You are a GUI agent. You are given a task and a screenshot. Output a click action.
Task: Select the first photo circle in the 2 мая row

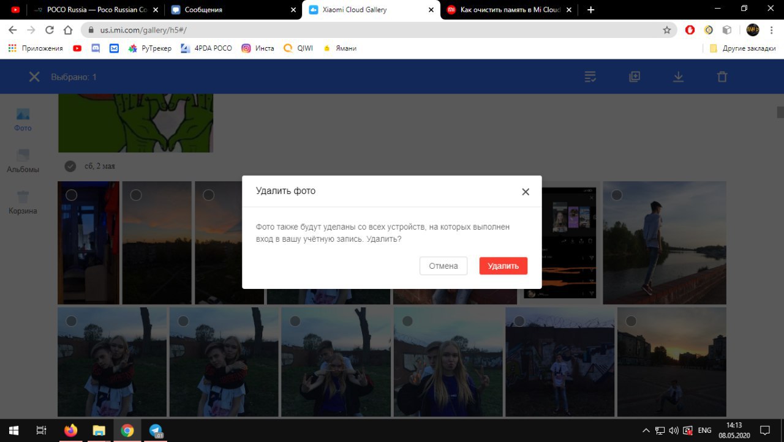pos(72,195)
